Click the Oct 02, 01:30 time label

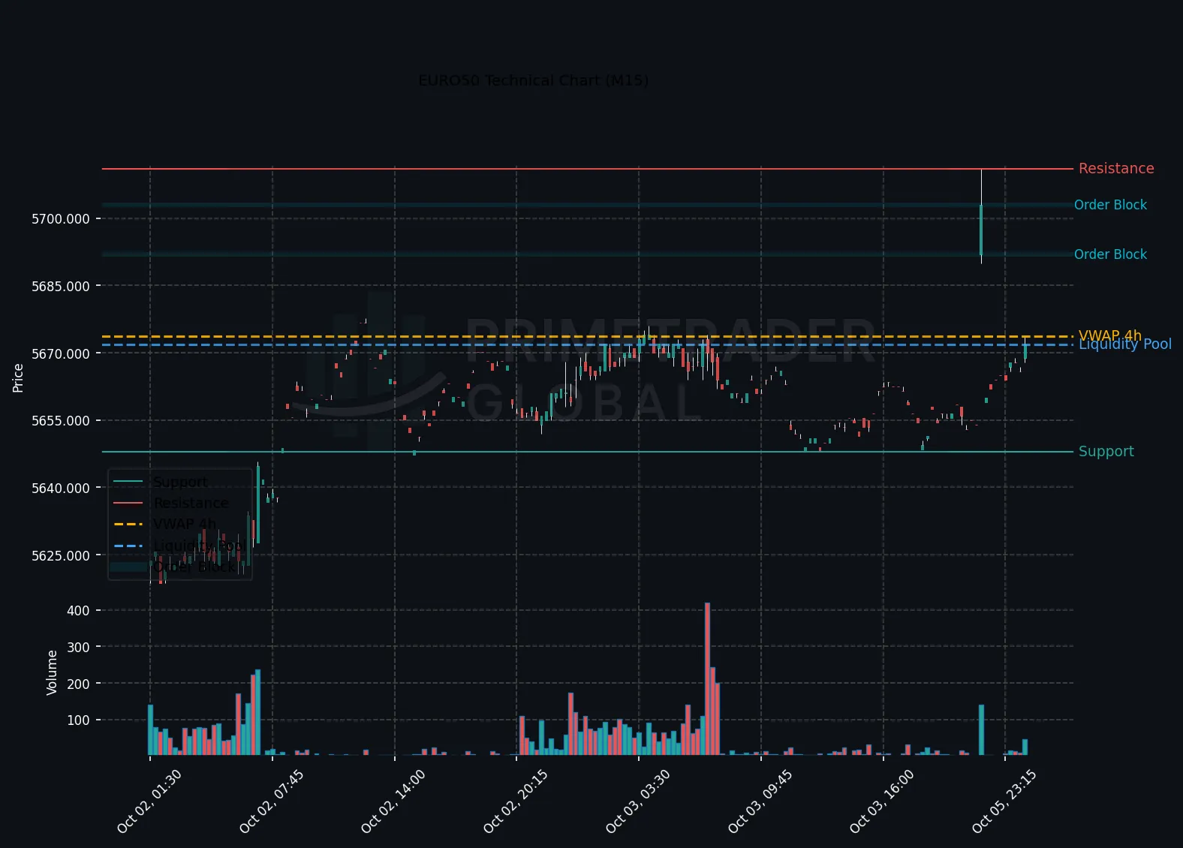(x=149, y=801)
